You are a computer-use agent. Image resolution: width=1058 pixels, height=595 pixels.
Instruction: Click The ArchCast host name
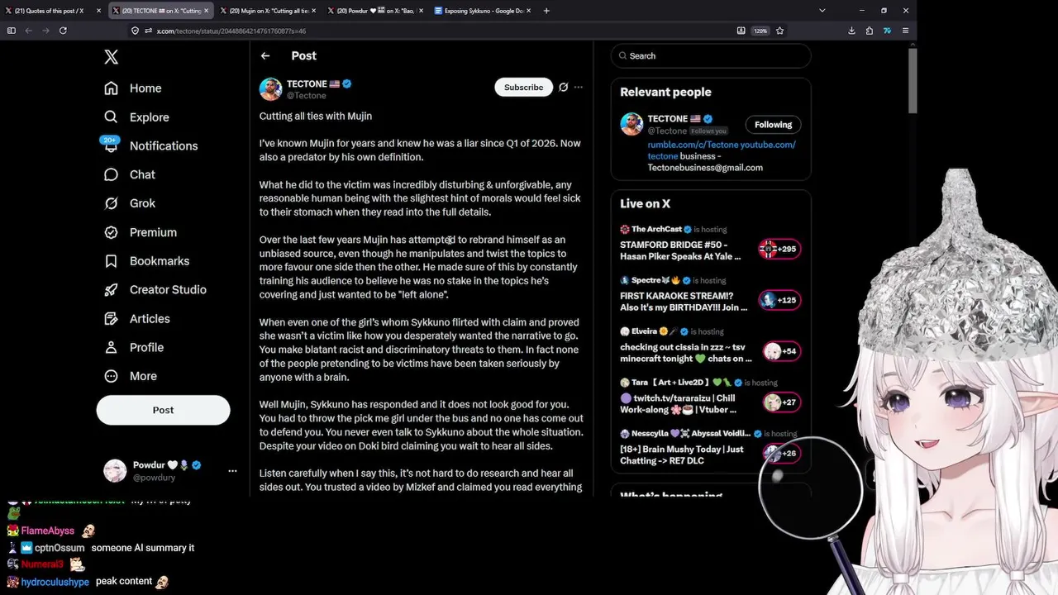656,229
